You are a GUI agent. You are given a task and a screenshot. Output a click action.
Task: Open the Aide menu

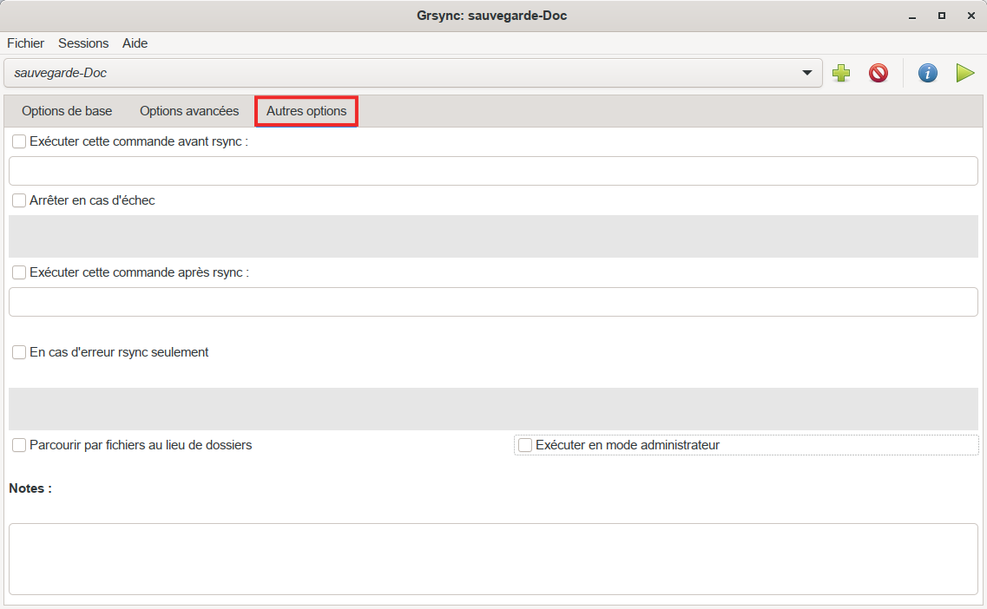(x=135, y=43)
